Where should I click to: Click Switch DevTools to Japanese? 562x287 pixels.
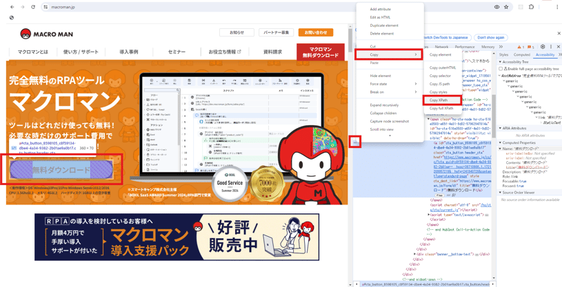pos(446,38)
